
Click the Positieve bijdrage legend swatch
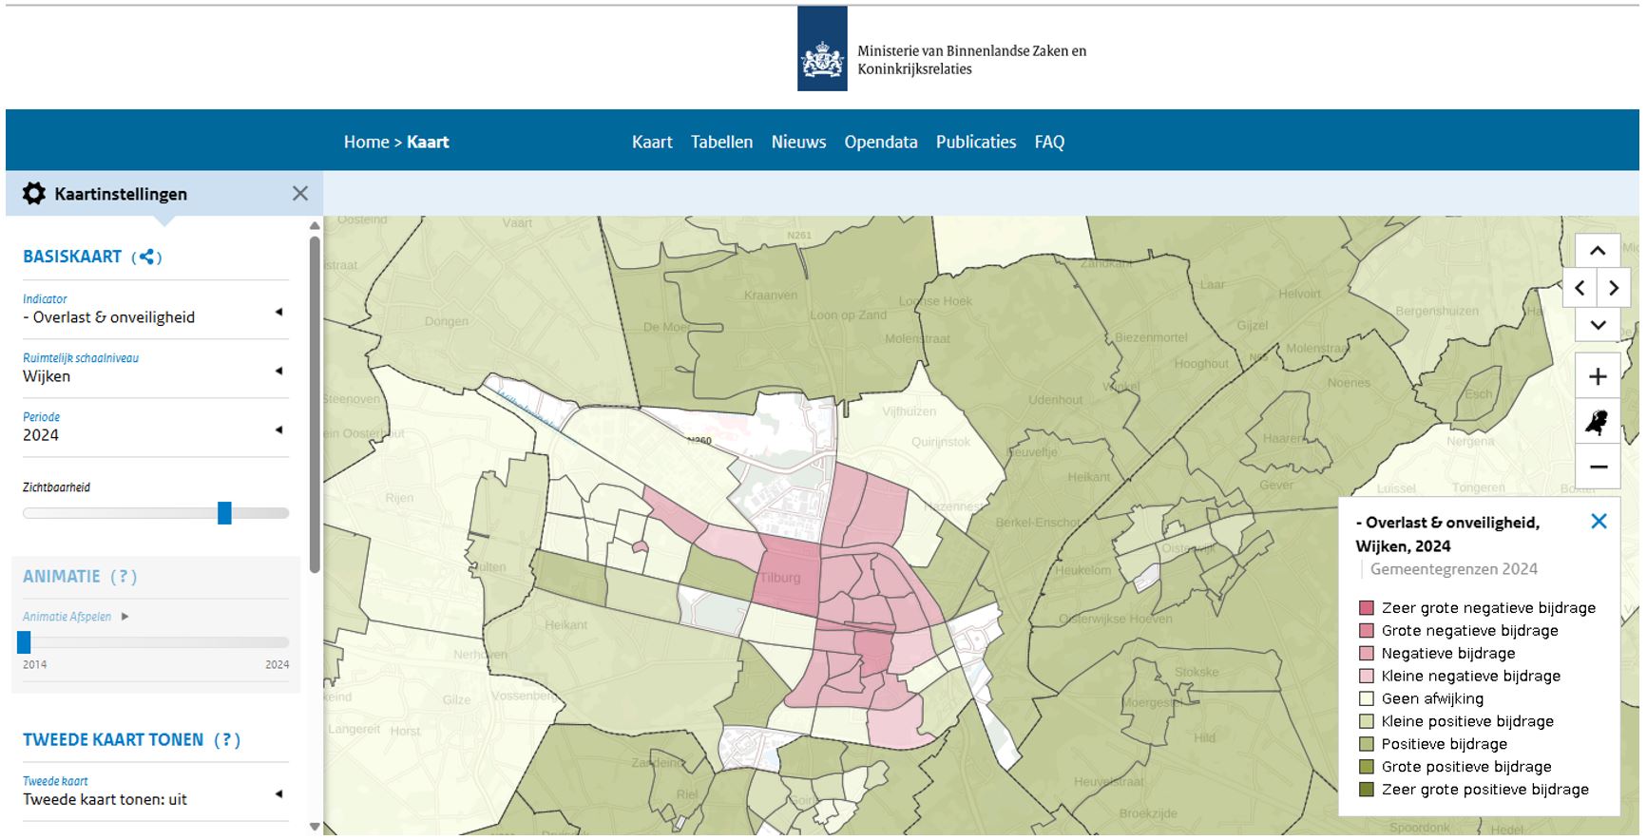pyautogui.click(x=1367, y=744)
